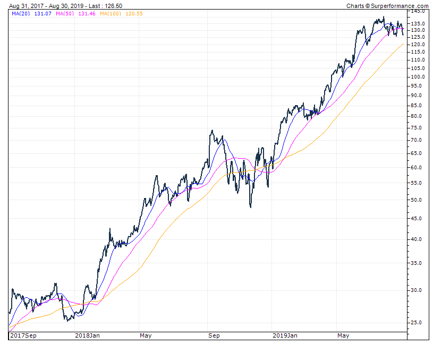
Task: Click the 45.0 price axis label
Action: pyautogui.click(x=417, y=219)
